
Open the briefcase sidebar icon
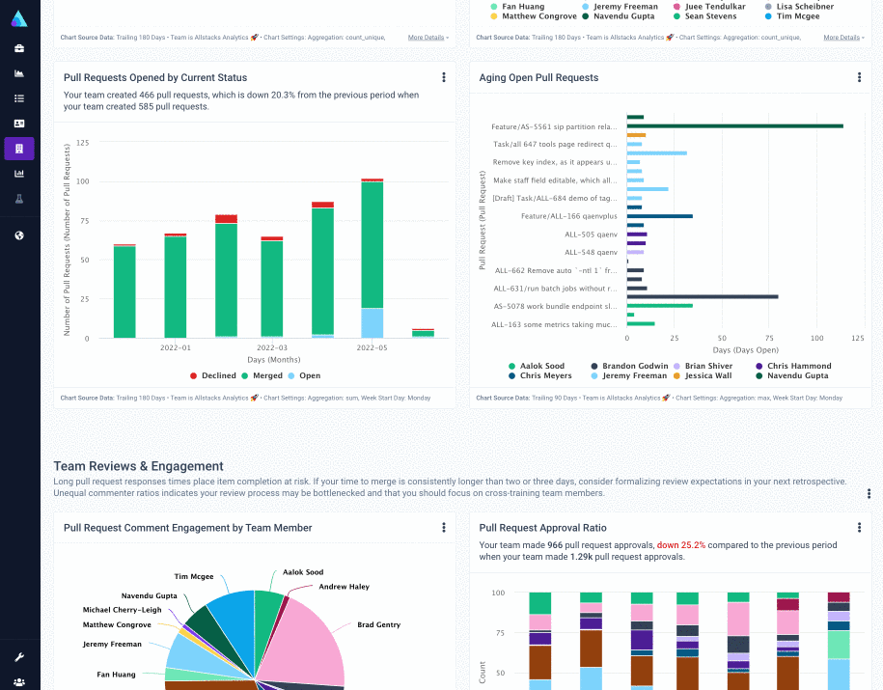pyautogui.click(x=19, y=48)
